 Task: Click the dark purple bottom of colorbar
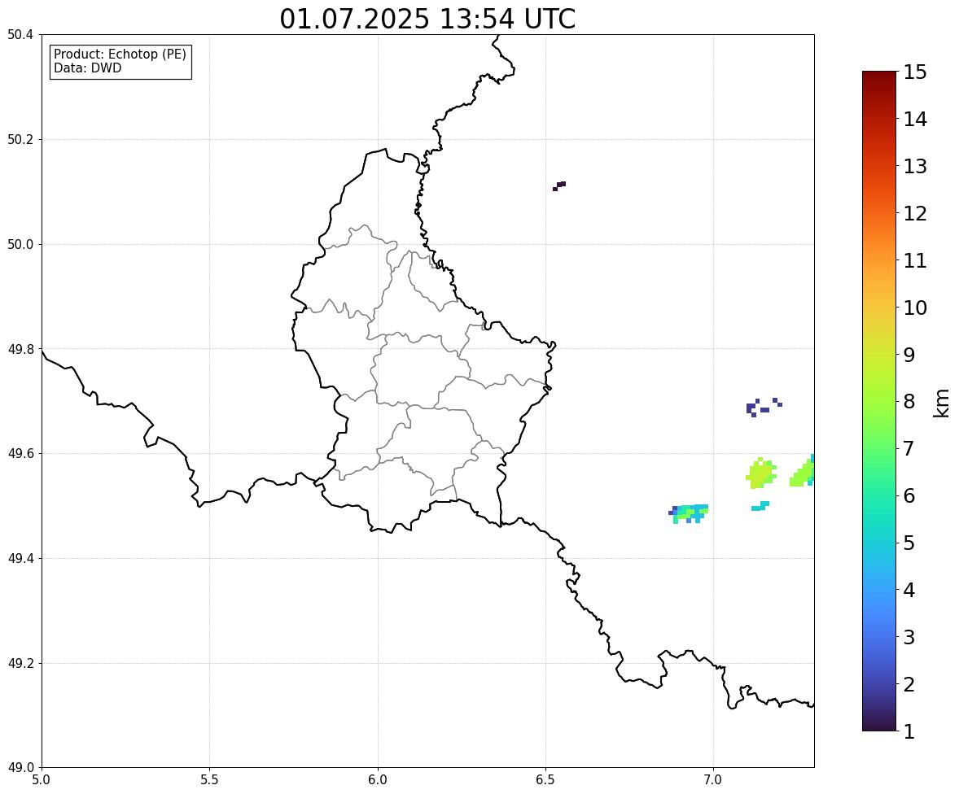click(879, 723)
